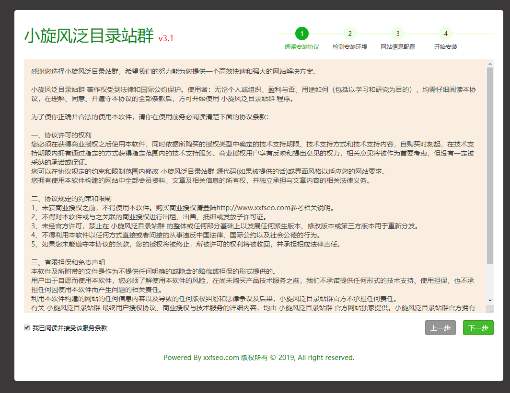This screenshot has width=510, height=393.
Task: Click step 4 circle 开始安装
Action: pyautogui.click(x=446, y=34)
